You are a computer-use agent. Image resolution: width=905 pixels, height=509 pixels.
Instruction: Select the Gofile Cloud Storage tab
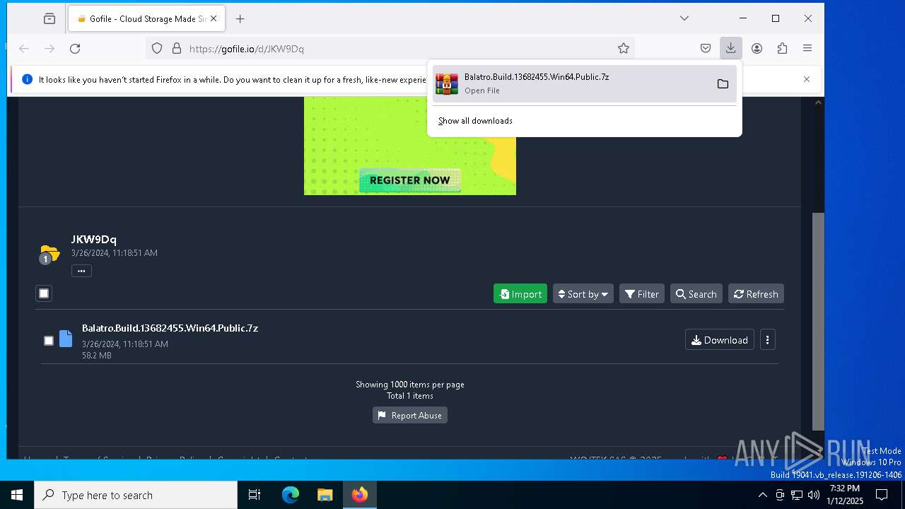(x=146, y=19)
